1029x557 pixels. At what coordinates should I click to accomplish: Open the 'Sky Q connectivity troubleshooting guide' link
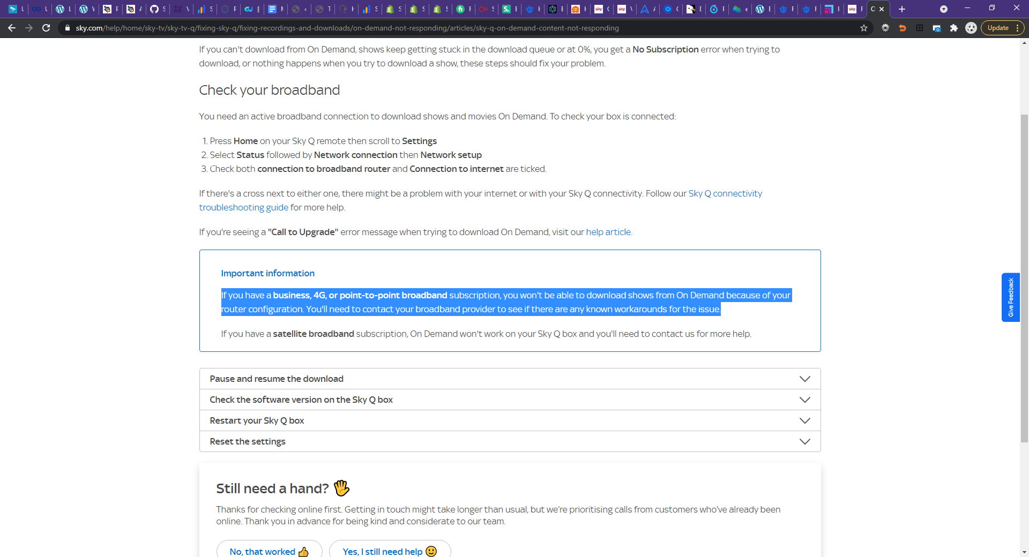coord(725,193)
